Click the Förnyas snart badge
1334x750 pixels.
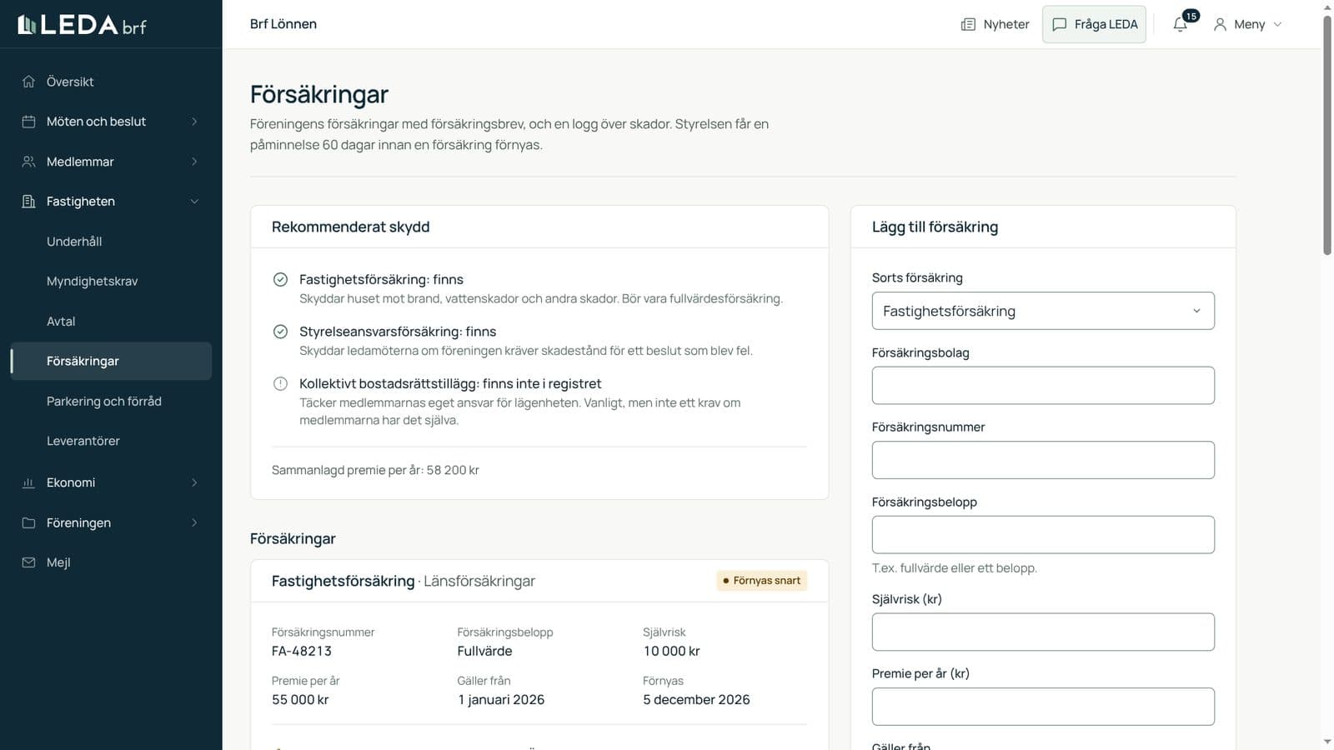click(x=761, y=581)
